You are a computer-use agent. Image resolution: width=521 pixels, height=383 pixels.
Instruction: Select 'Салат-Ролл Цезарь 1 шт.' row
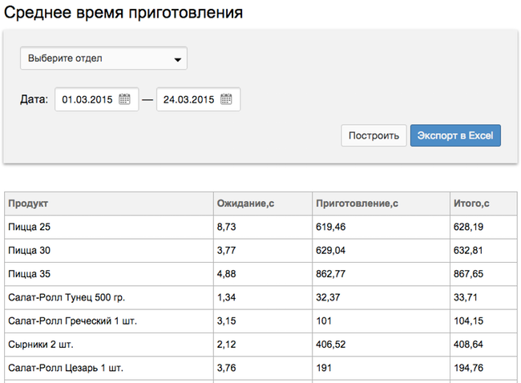click(260, 368)
